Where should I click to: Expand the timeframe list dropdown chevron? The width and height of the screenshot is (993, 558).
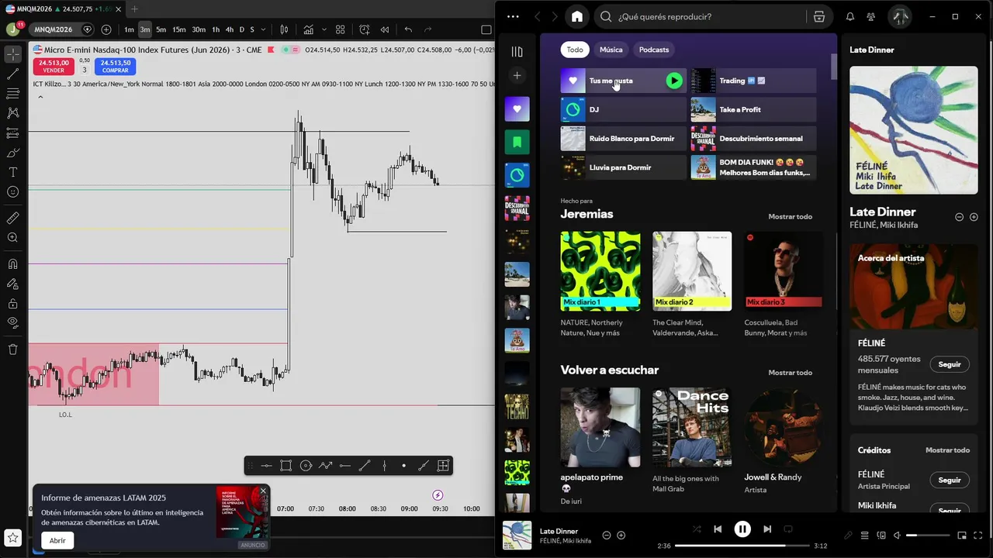pos(265,29)
